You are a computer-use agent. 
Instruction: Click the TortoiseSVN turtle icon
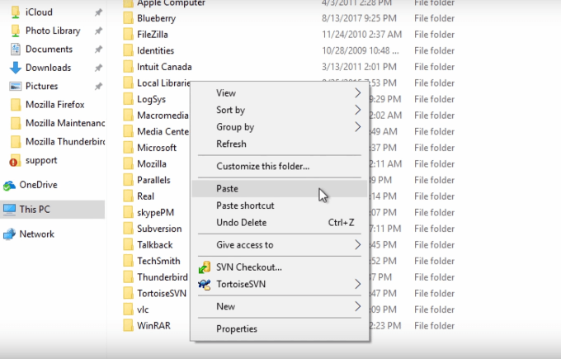[205, 285]
